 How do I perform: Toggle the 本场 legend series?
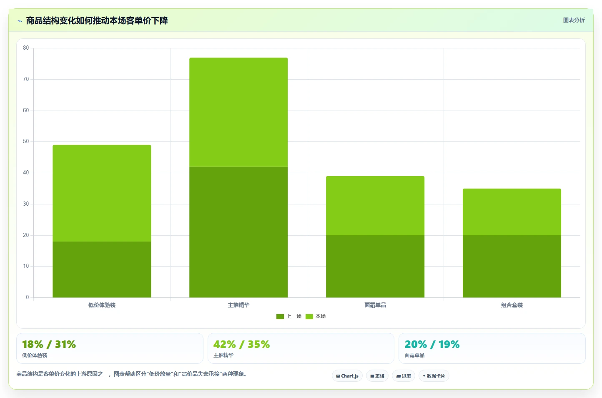[316, 316]
